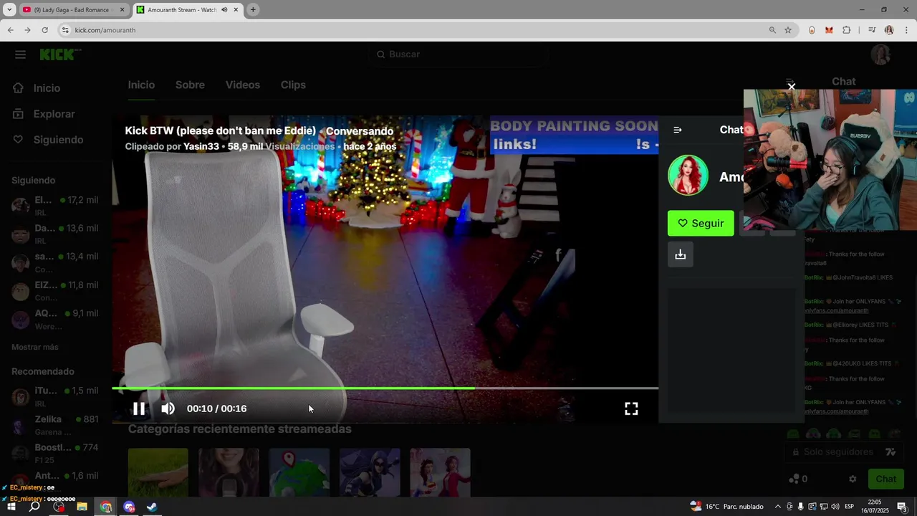The height and width of the screenshot is (516, 917).
Task: Switch to the Sobre channel tab
Action: [x=190, y=85]
